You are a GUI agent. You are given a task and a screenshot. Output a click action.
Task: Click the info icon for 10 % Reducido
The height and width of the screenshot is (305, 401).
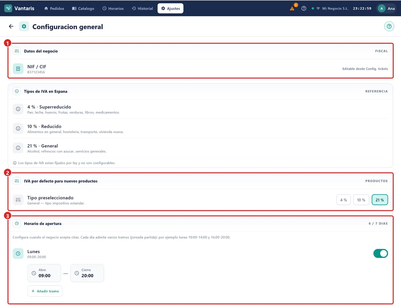click(18, 128)
